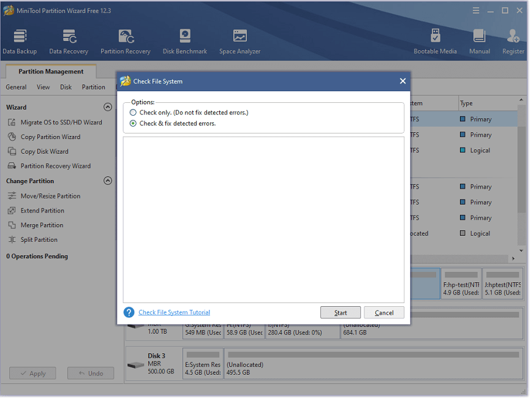Click the Logical type teal color square
This screenshot has height=398, width=531.
coord(462,150)
